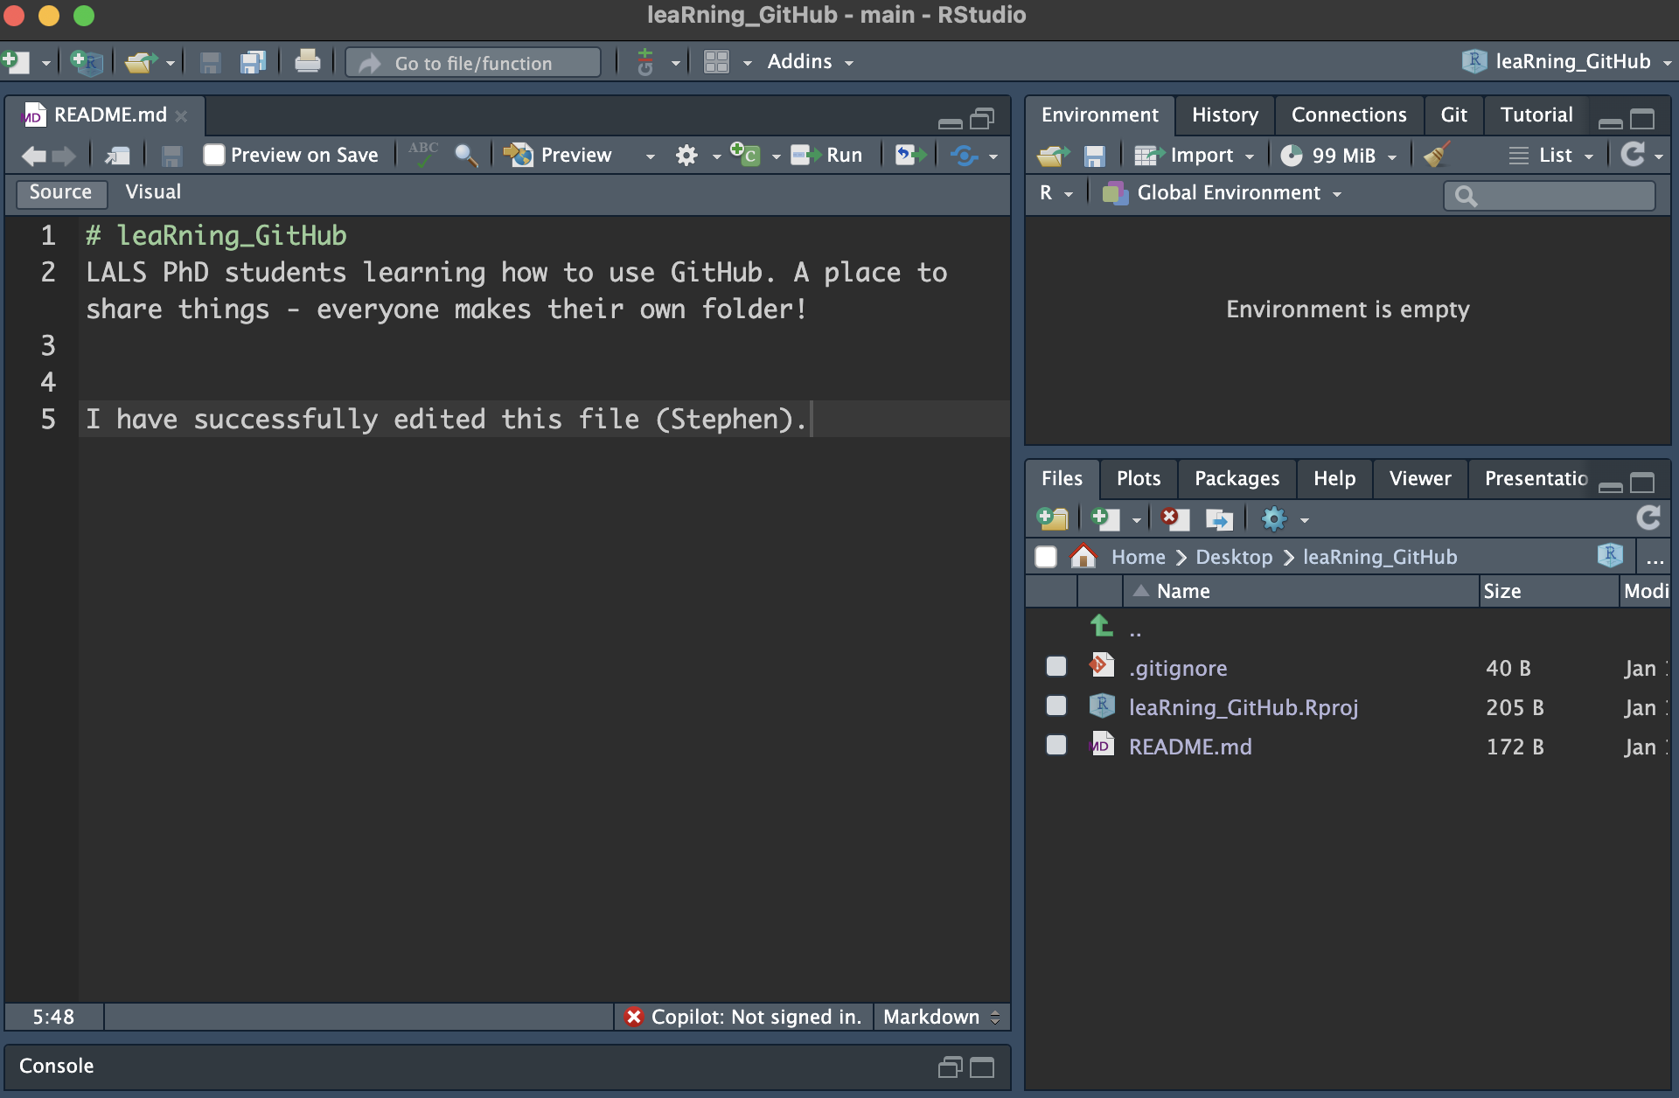Open editor settings gear icon
The width and height of the screenshot is (1679, 1098).
click(686, 156)
